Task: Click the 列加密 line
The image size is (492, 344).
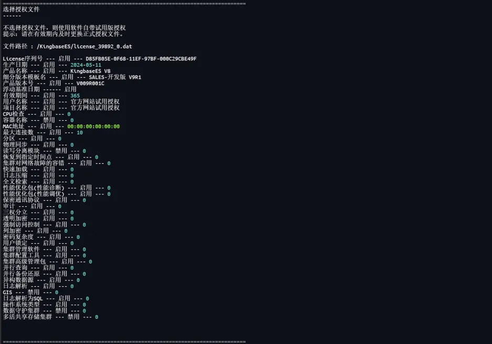Action: pyautogui.click(x=35, y=231)
